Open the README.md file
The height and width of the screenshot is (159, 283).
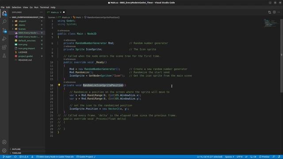pyautogui.click(x=27, y=60)
